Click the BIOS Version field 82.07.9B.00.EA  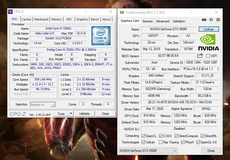tap(168, 56)
